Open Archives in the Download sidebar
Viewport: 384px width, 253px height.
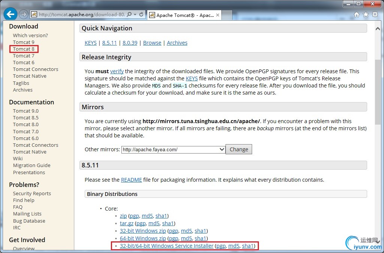pos(22,90)
